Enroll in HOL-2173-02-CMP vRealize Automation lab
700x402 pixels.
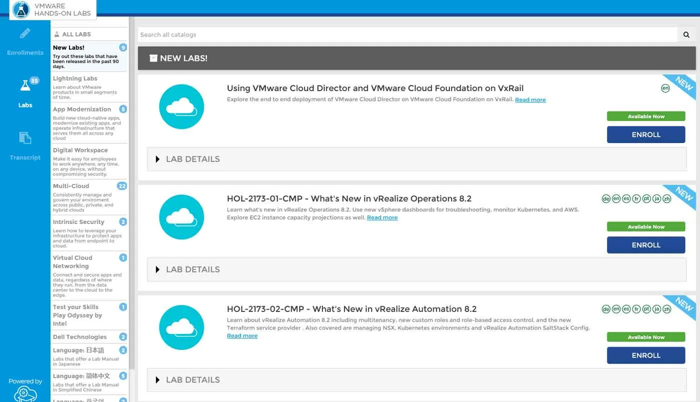click(x=646, y=355)
